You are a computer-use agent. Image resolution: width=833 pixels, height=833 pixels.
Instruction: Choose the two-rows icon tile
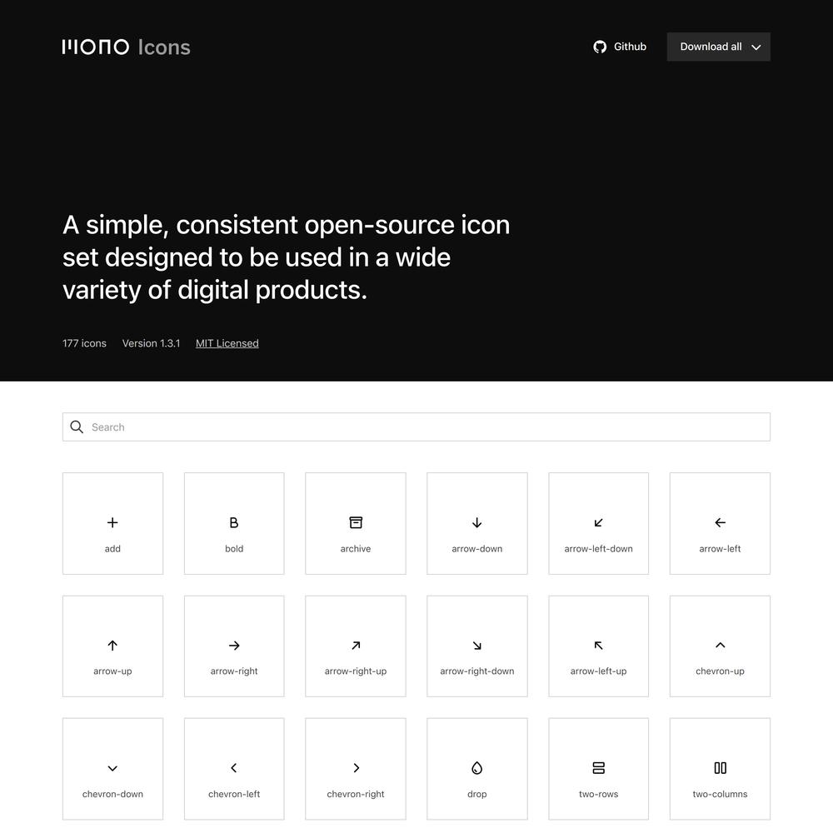[598, 769]
